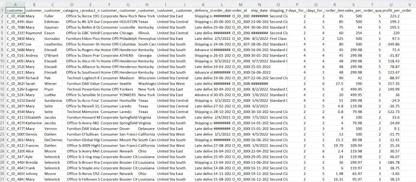Click the Delaware state cell
This screenshot has height=182, width=416.
[147, 129]
